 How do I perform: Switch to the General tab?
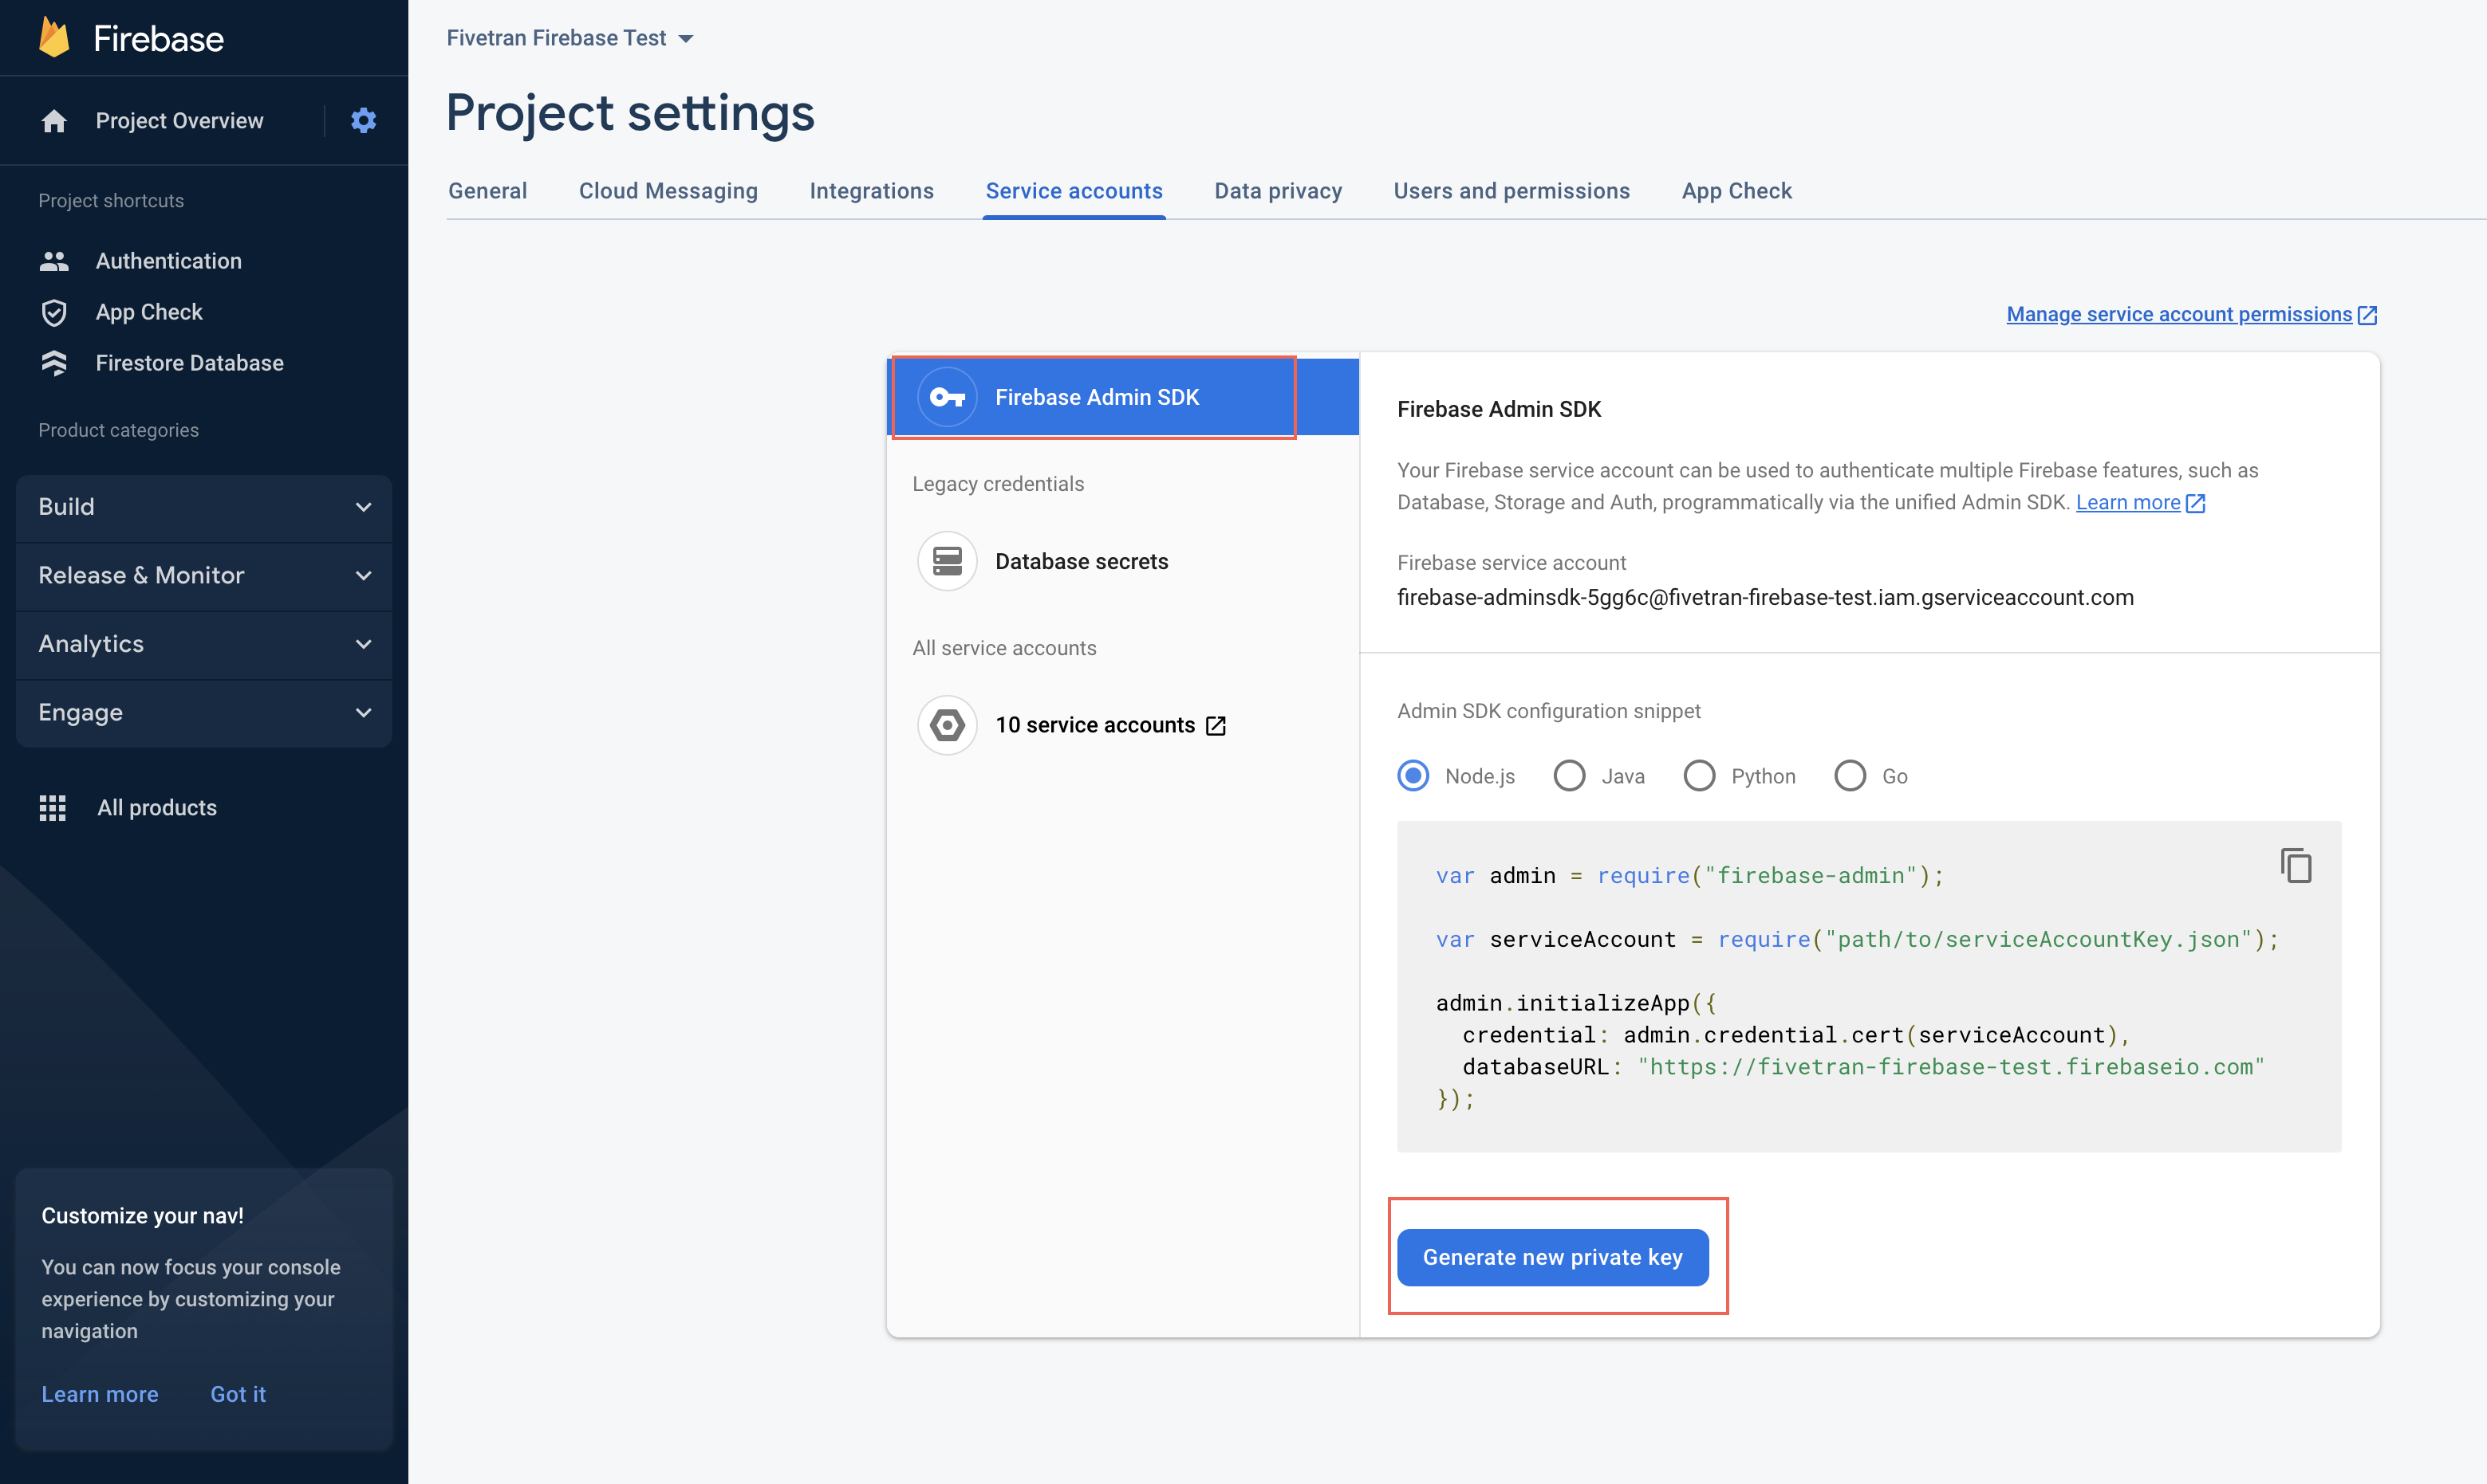click(x=486, y=189)
